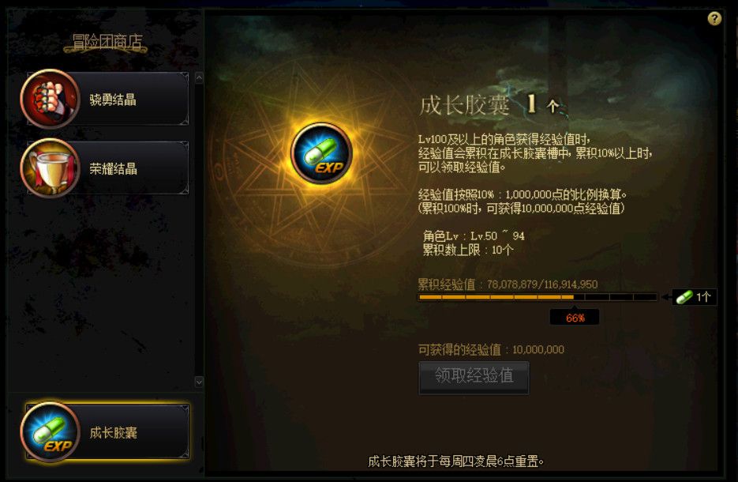Screen dimensions: 738x482
Task: Click the sidebar scroll down arrow
Action: (x=199, y=382)
